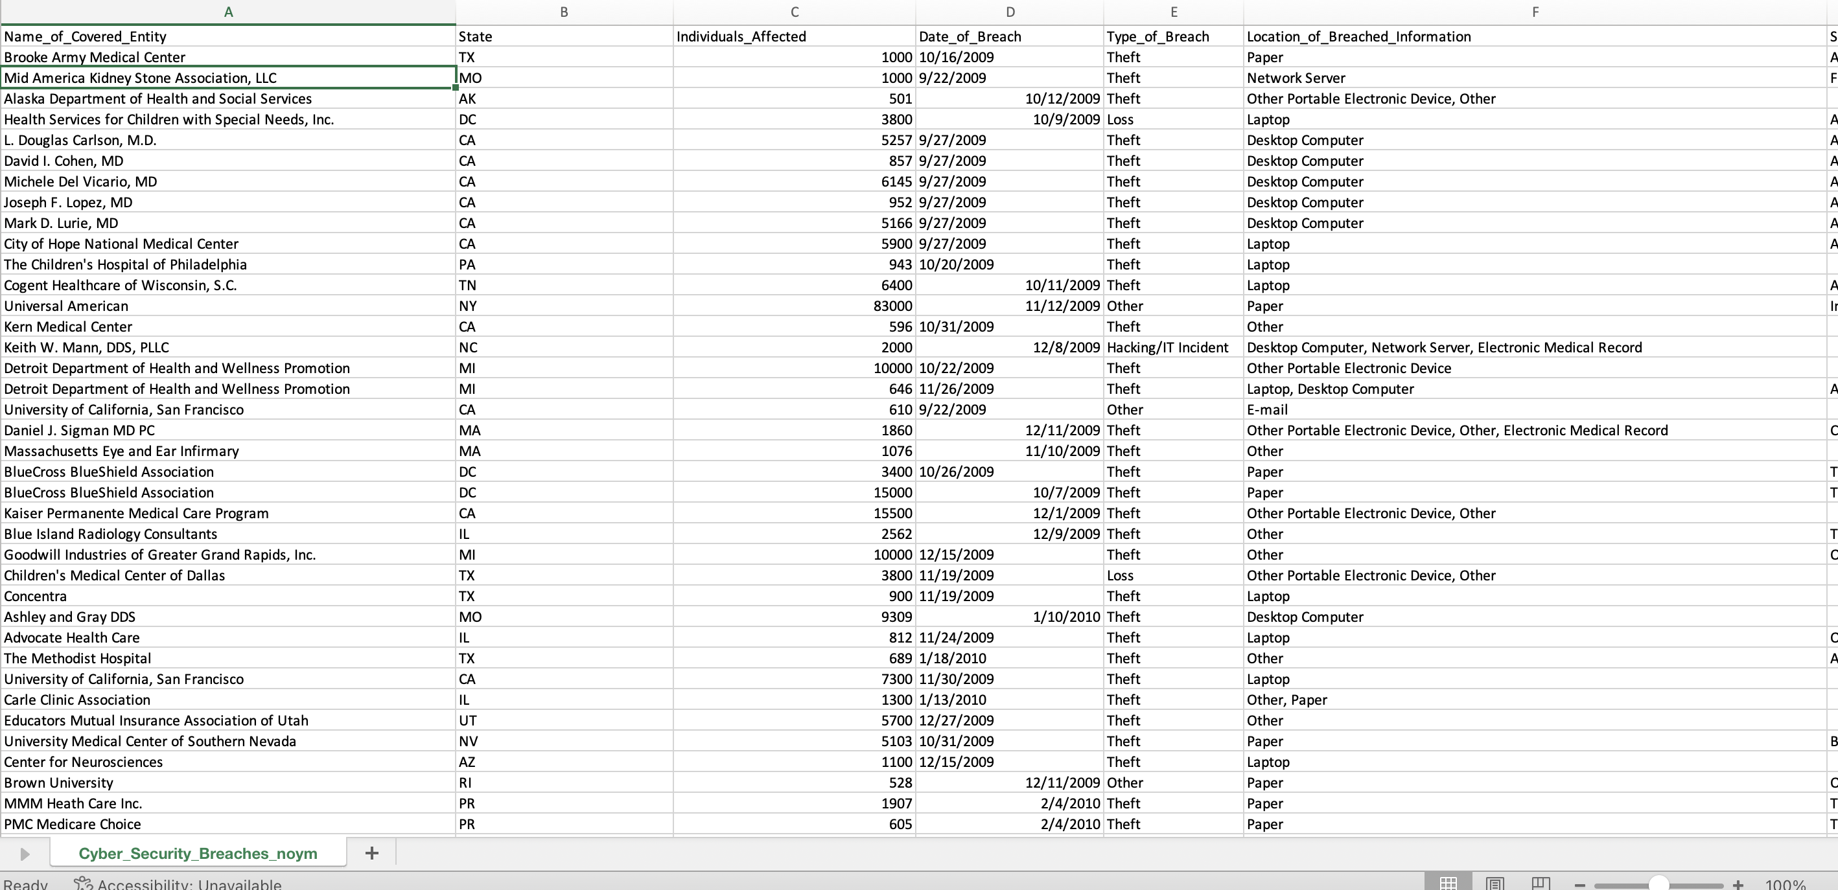Select the 83000 individuals affected cell

coord(794,306)
